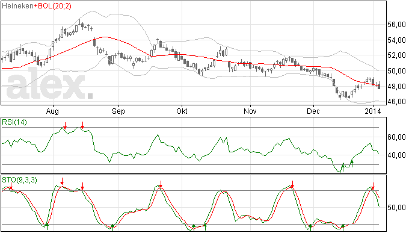
Task: Select the 60,00 RSI axis value
Action: pos(396,137)
